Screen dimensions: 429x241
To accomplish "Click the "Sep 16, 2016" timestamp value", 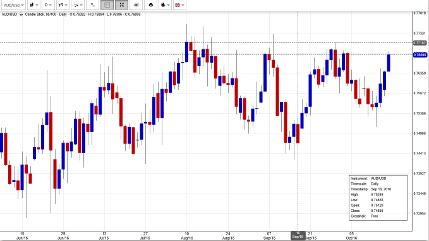I will (x=381, y=189).
